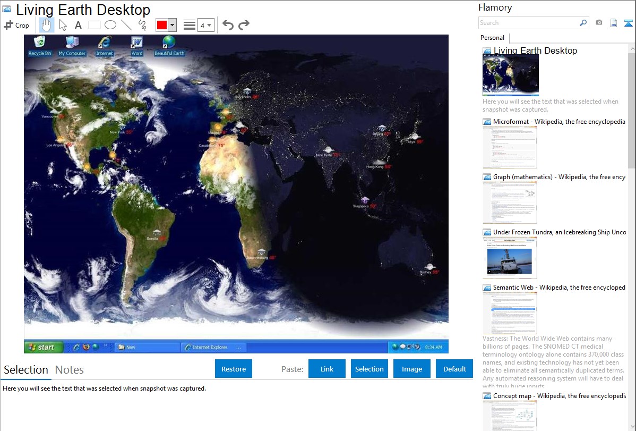636x431 pixels.
Task: Click the red color swatch
Action: [162, 25]
